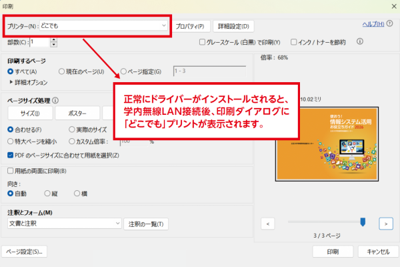The width and height of the screenshot is (400, 267).
Task: Click info icon beside ページサイズ処理 heading
Action: click(x=55, y=100)
